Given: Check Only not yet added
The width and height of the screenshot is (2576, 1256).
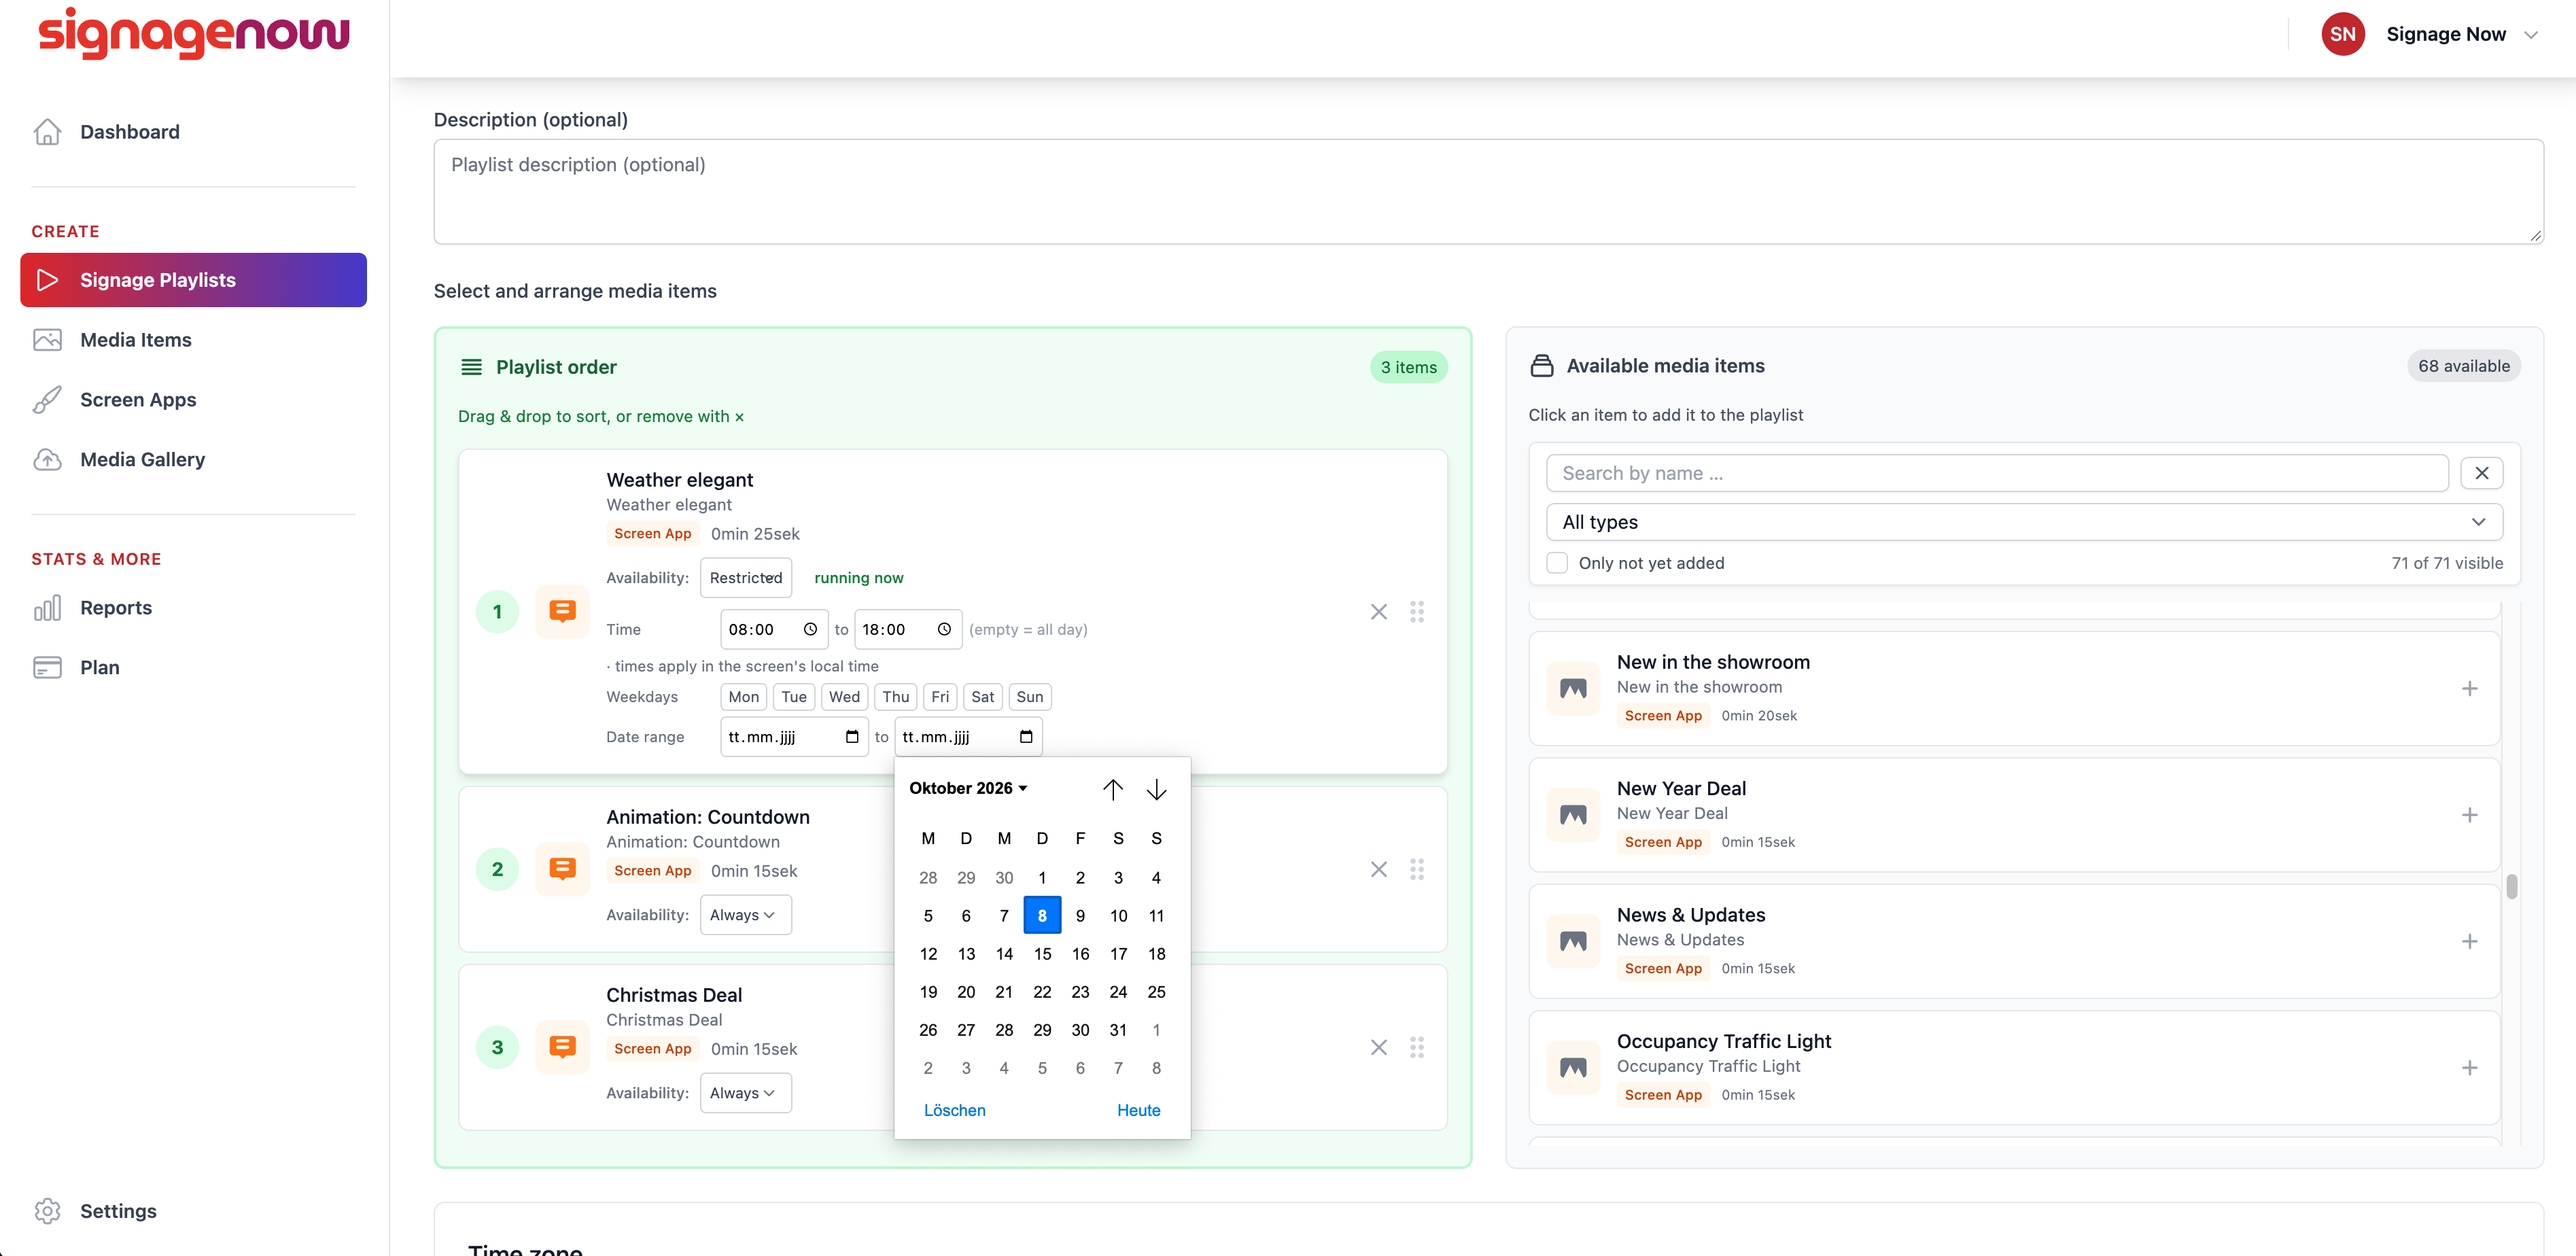Looking at the screenshot, I should [1556, 563].
